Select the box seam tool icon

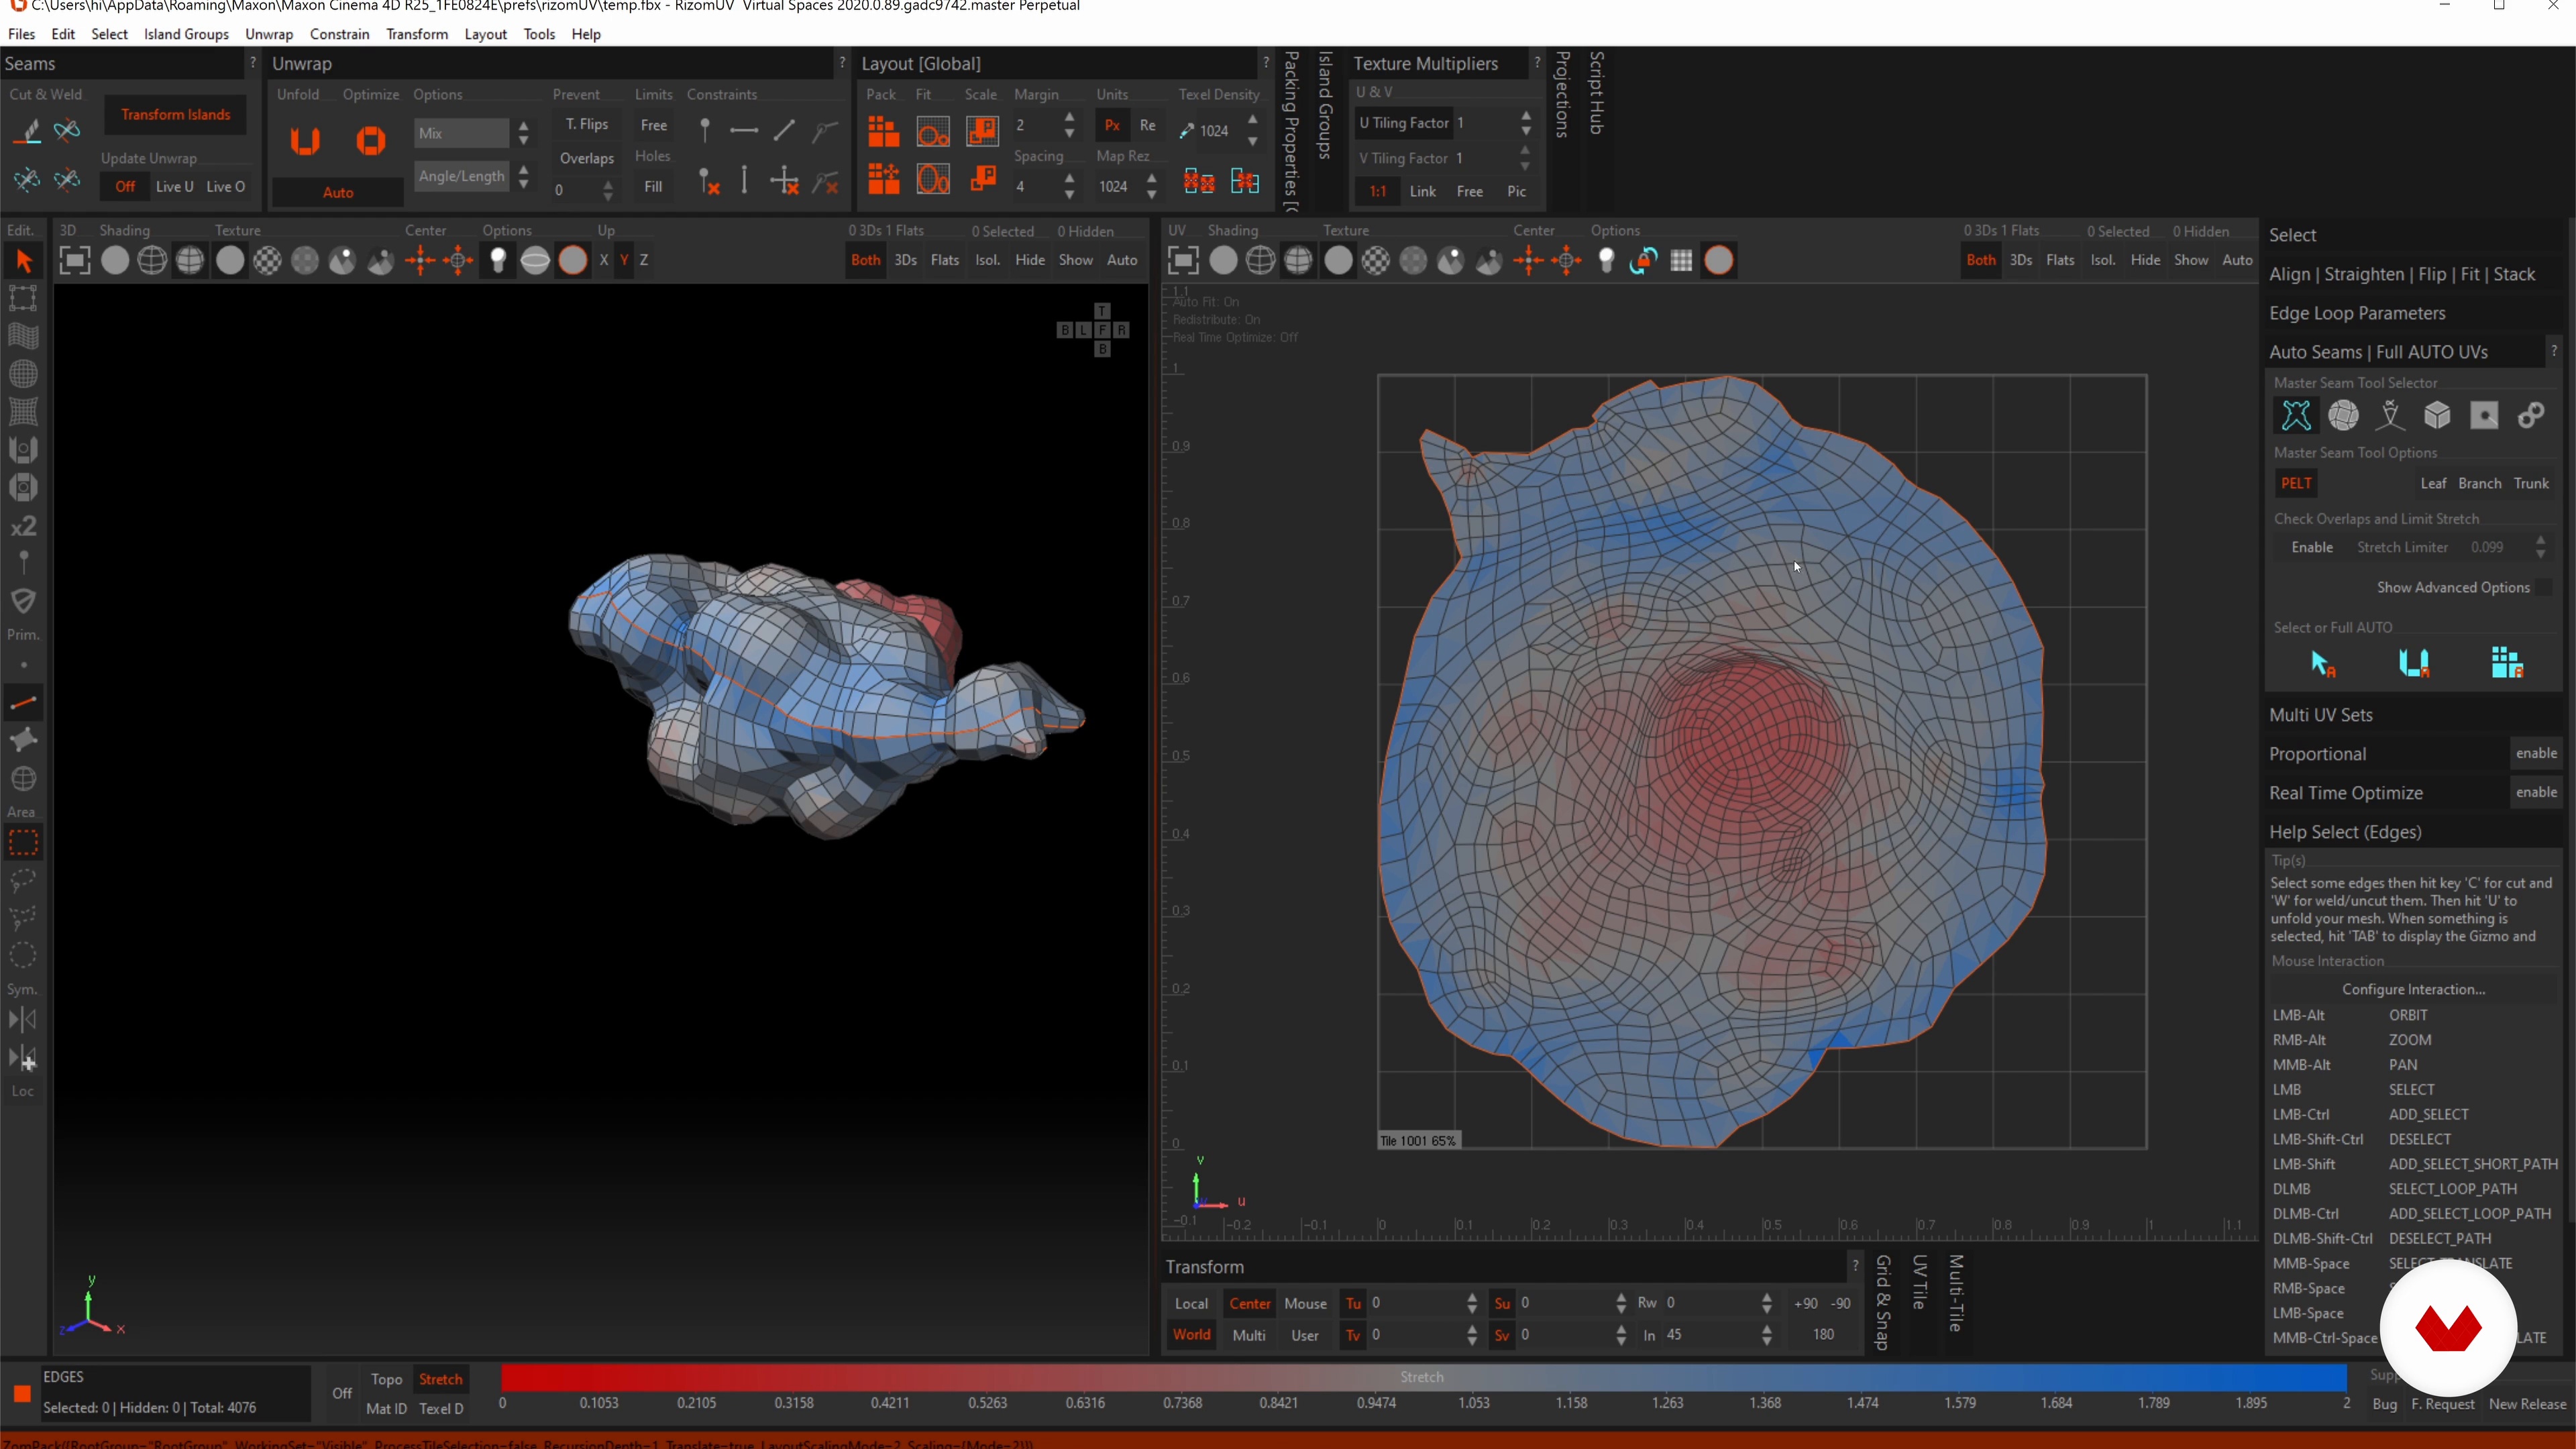[x=2437, y=415]
